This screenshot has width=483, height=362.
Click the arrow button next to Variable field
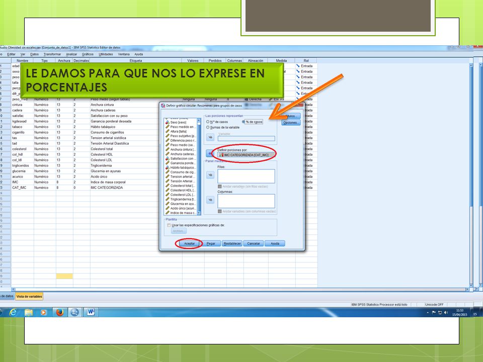210,137
